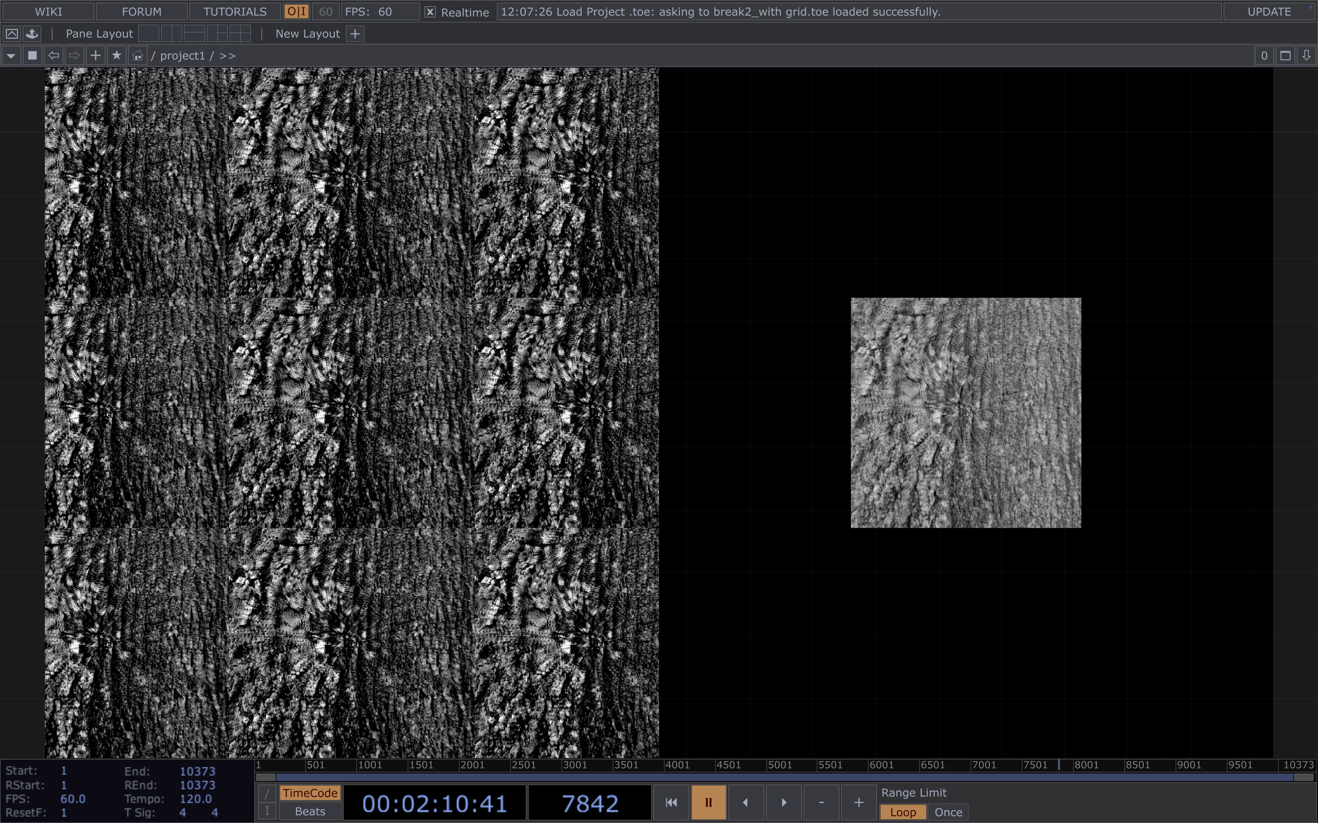
Task: Open pane options with the down-arrow icon
Action: coord(1306,55)
